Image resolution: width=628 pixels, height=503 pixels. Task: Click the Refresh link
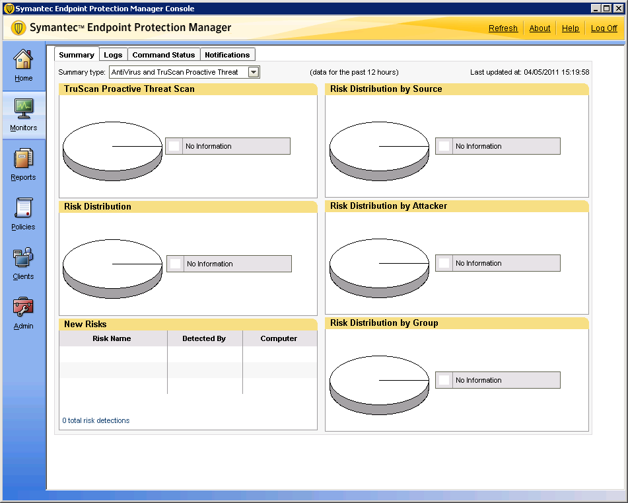click(x=503, y=28)
